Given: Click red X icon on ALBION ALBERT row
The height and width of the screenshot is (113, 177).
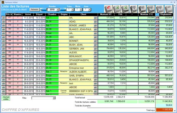Looking at the screenshot, I should point(157,72).
